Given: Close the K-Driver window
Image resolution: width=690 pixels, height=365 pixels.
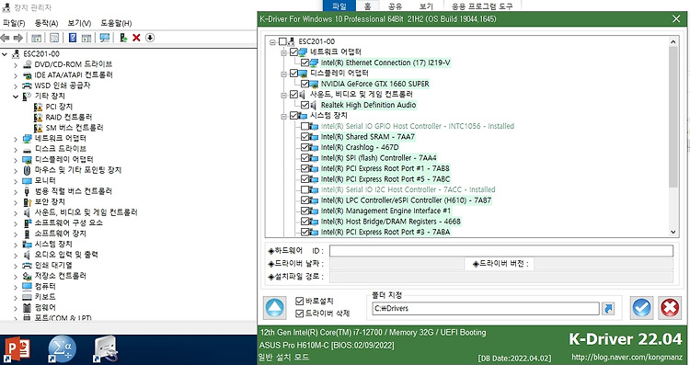Looking at the screenshot, I should 676,19.
